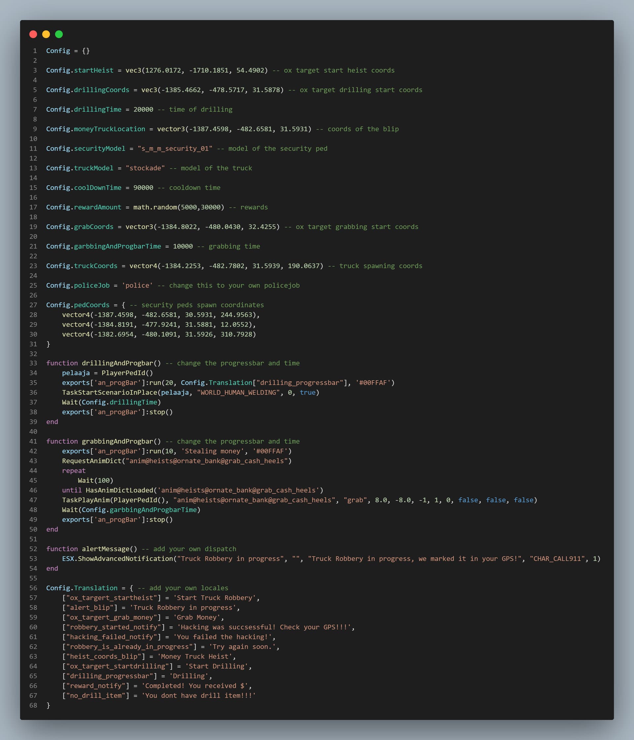Click the green maximize window dot
634x740 pixels.
click(59, 34)
